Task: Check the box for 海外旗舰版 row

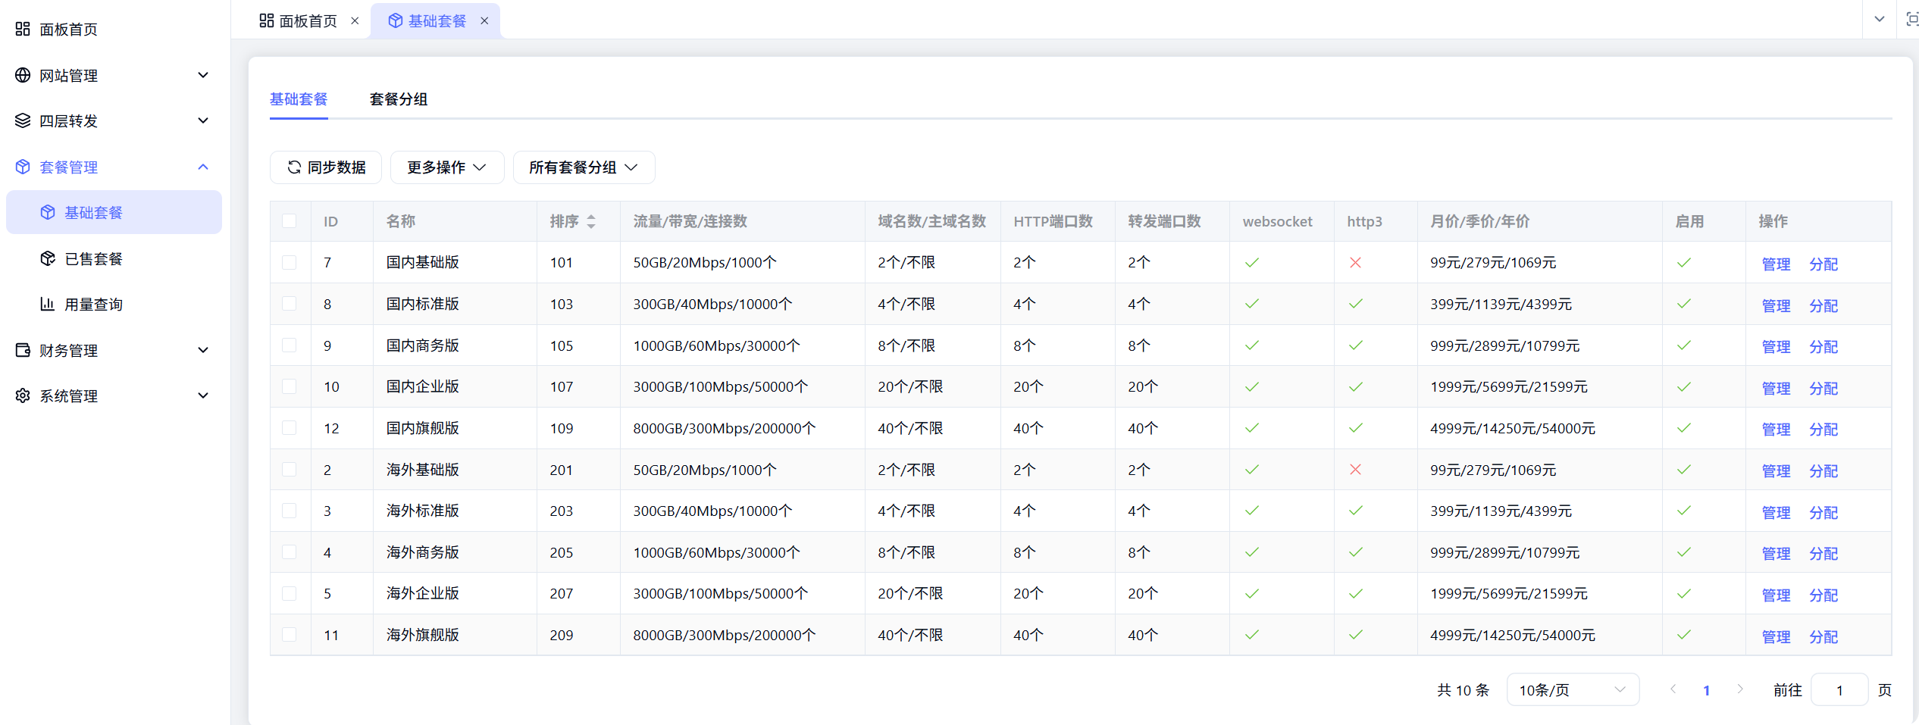Action: point(289,635)
